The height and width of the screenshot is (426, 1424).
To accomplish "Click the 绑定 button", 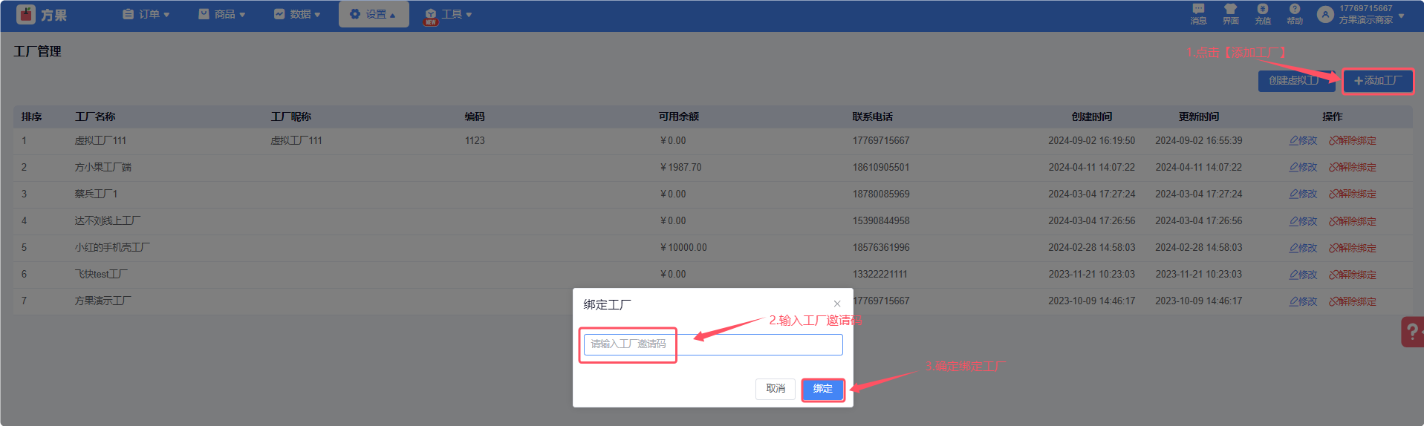I will pos(823,389).
